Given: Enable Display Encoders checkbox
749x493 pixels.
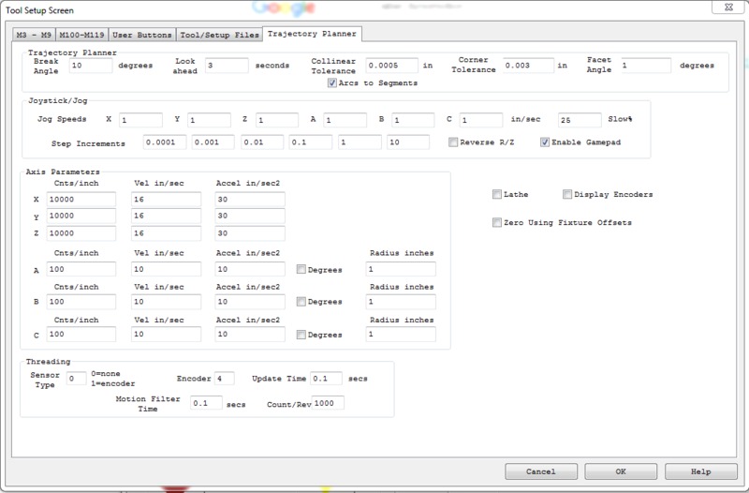Looking at the screenshot, I should tap(568, 195).
